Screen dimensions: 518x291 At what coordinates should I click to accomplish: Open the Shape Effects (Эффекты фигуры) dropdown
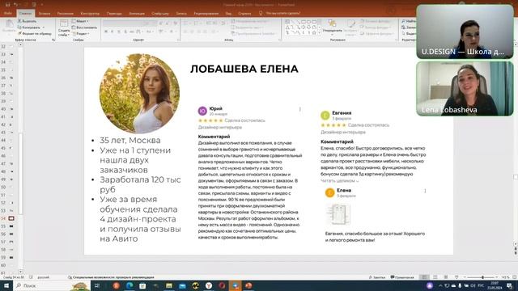coord(377,34)
